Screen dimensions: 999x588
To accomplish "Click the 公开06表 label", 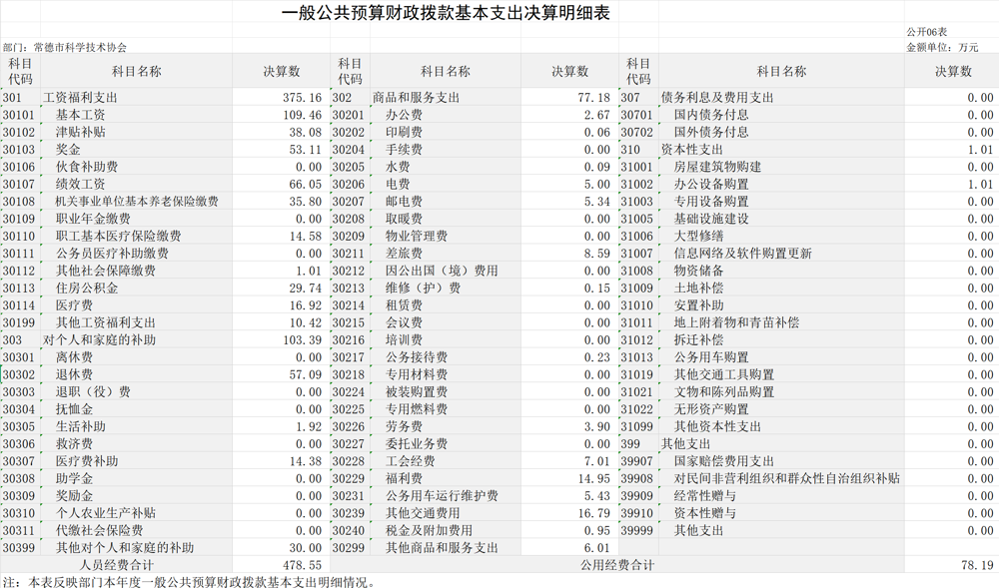I will [x=926, y=32].
